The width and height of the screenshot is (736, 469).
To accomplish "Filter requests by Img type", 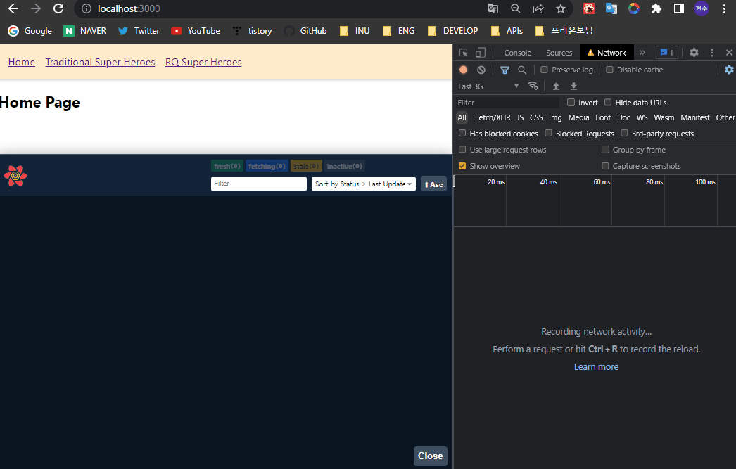I will tap(555, 117).
